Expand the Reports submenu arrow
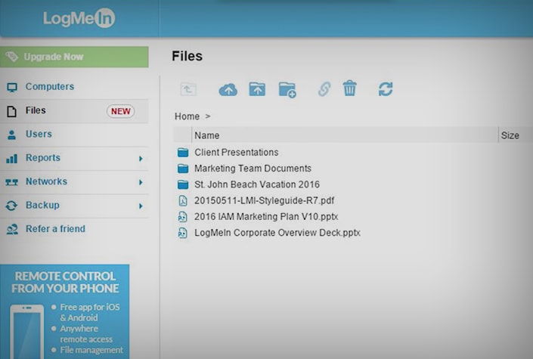The height and width of the screenshot is (359, 533). pyautogui.click(x=141, y=159)
